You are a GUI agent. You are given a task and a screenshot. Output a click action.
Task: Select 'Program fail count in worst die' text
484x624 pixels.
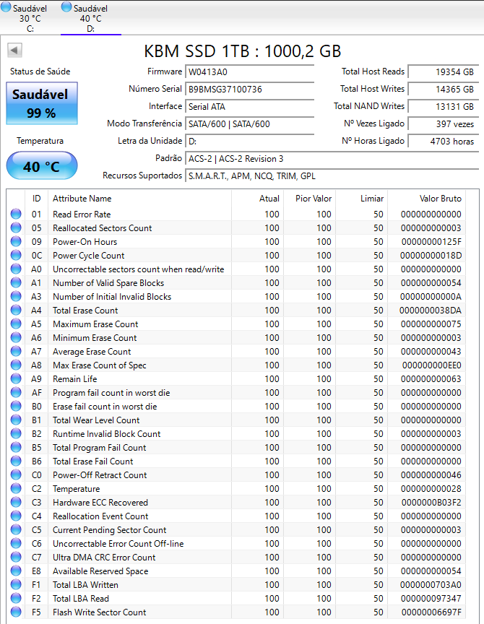tap(111, 393)
